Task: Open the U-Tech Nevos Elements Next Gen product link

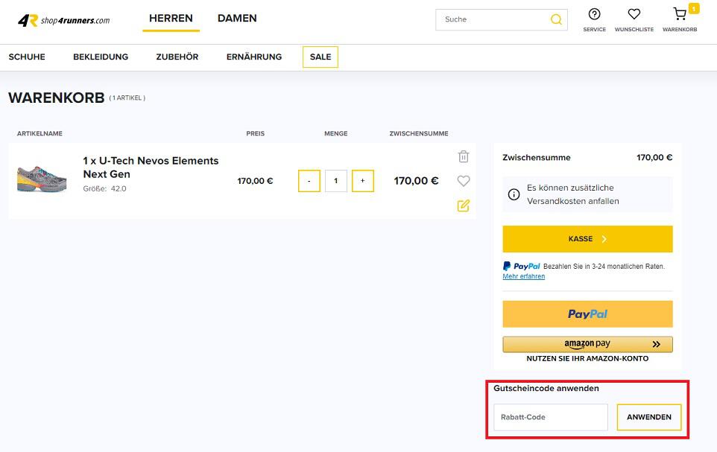Action: tap(151, 168)
